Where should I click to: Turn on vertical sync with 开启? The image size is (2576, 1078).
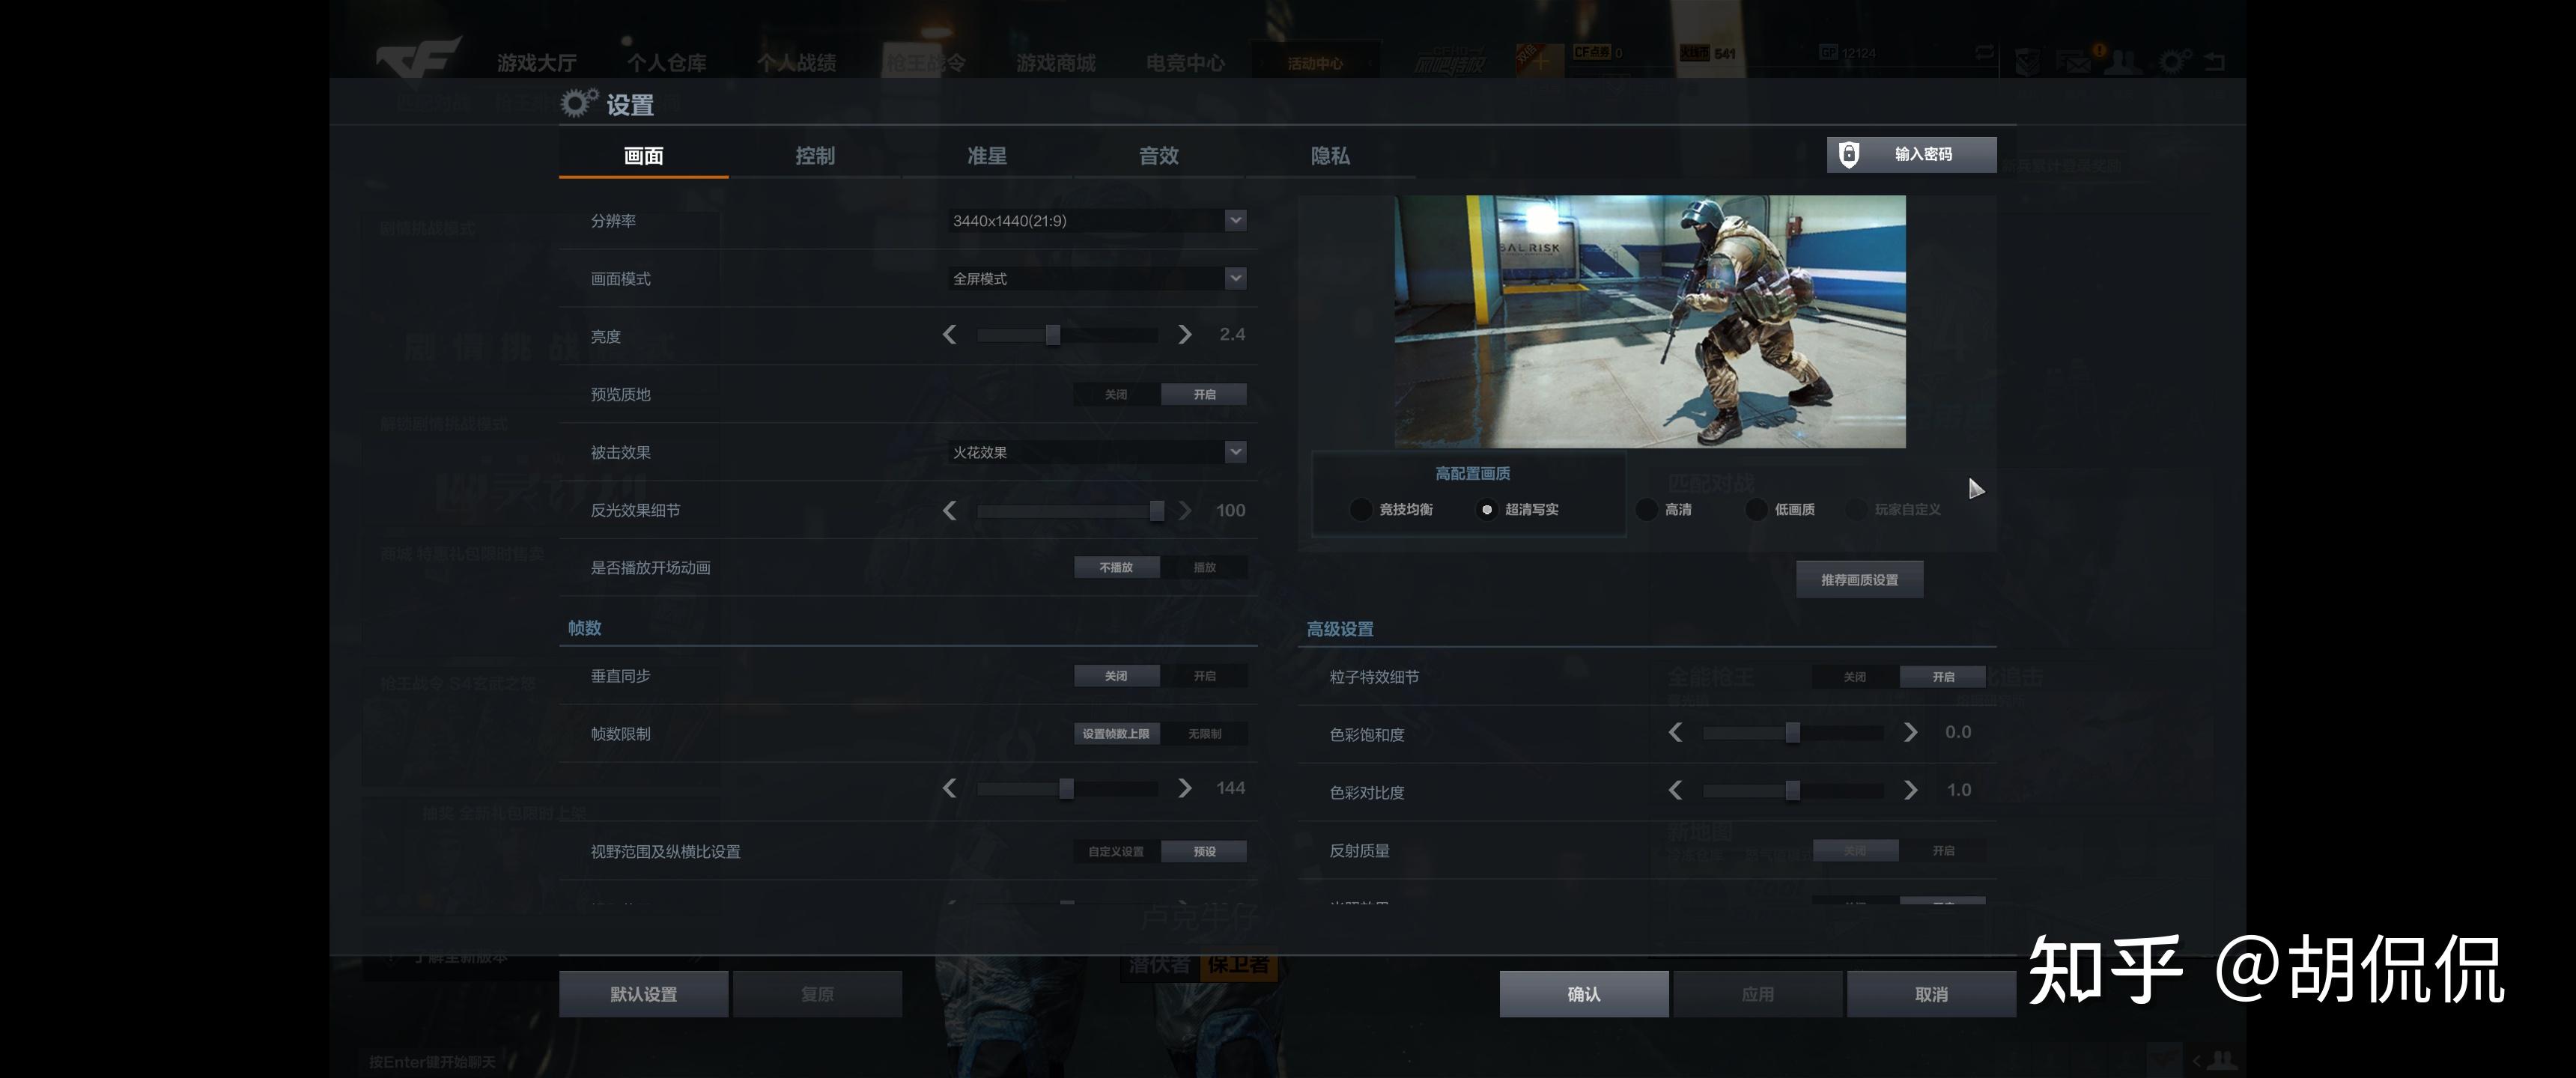pos(1204,676)
